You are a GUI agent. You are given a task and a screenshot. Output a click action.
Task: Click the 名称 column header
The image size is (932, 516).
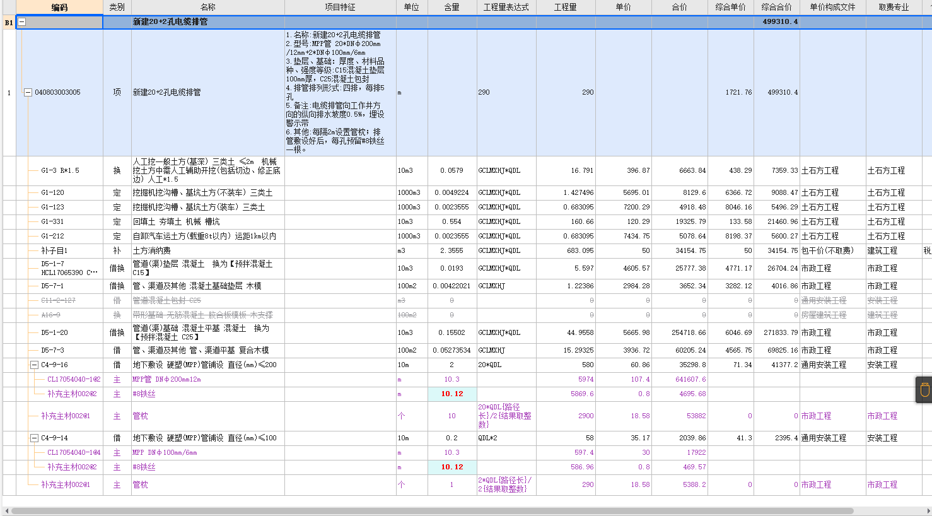pos(208,8)
